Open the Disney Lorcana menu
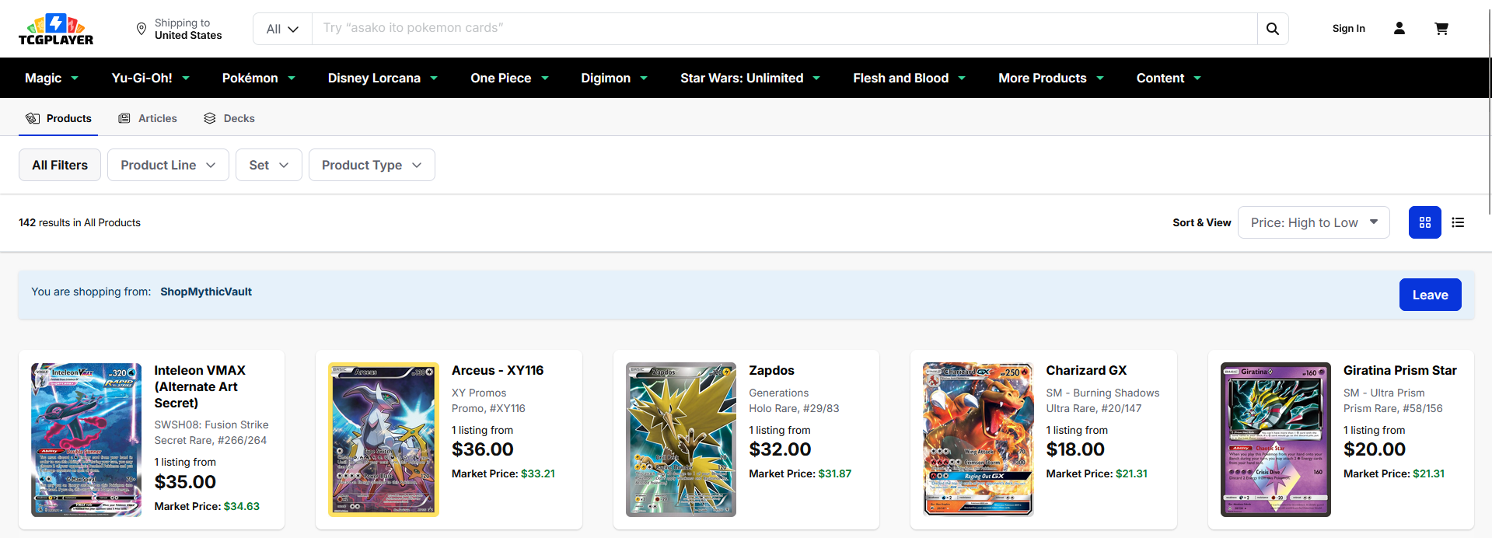This screenshot has width=1492, height=538. click(383, 78)
